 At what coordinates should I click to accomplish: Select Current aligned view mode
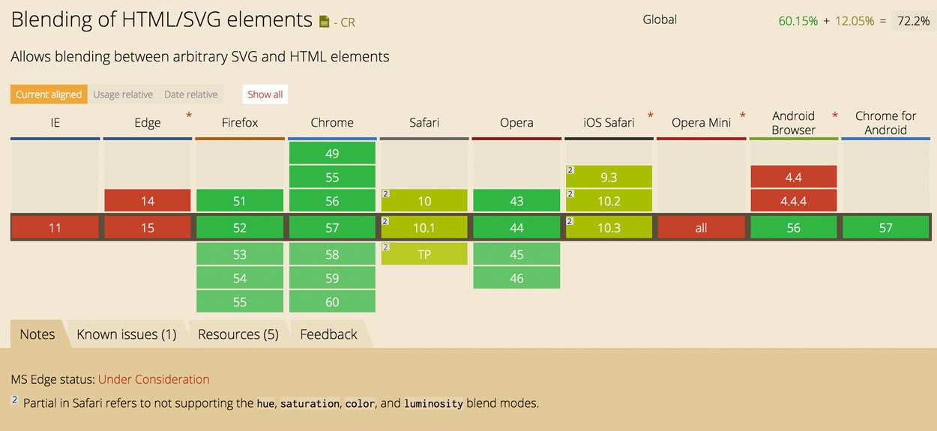[49, 94]
